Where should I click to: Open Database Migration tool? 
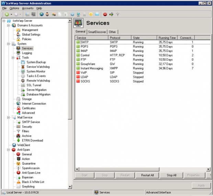38,95
